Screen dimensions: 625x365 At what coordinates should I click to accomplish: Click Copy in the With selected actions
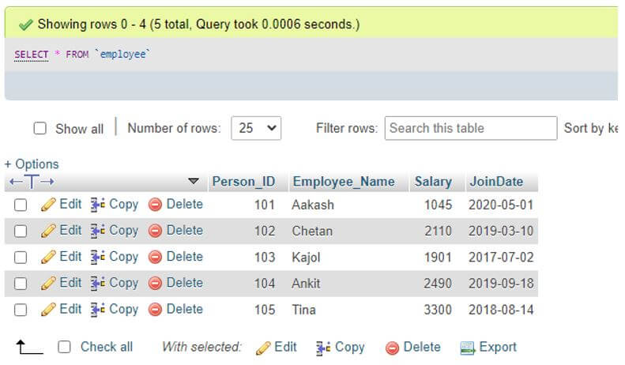pyautogui.click(x=341, y=347)
